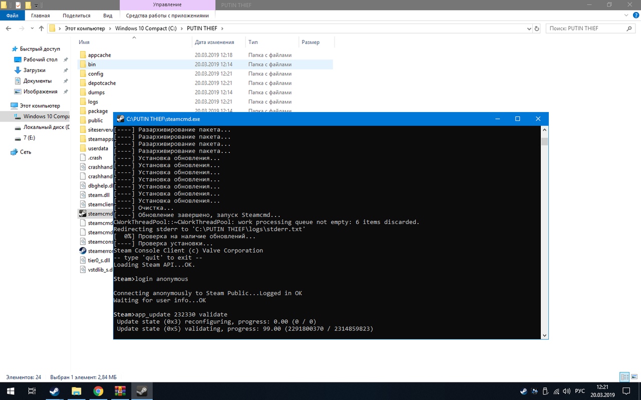Viewport: 641px width, 400px height.
Task: Select the depotcache folder icon
Action: point(84,83)
